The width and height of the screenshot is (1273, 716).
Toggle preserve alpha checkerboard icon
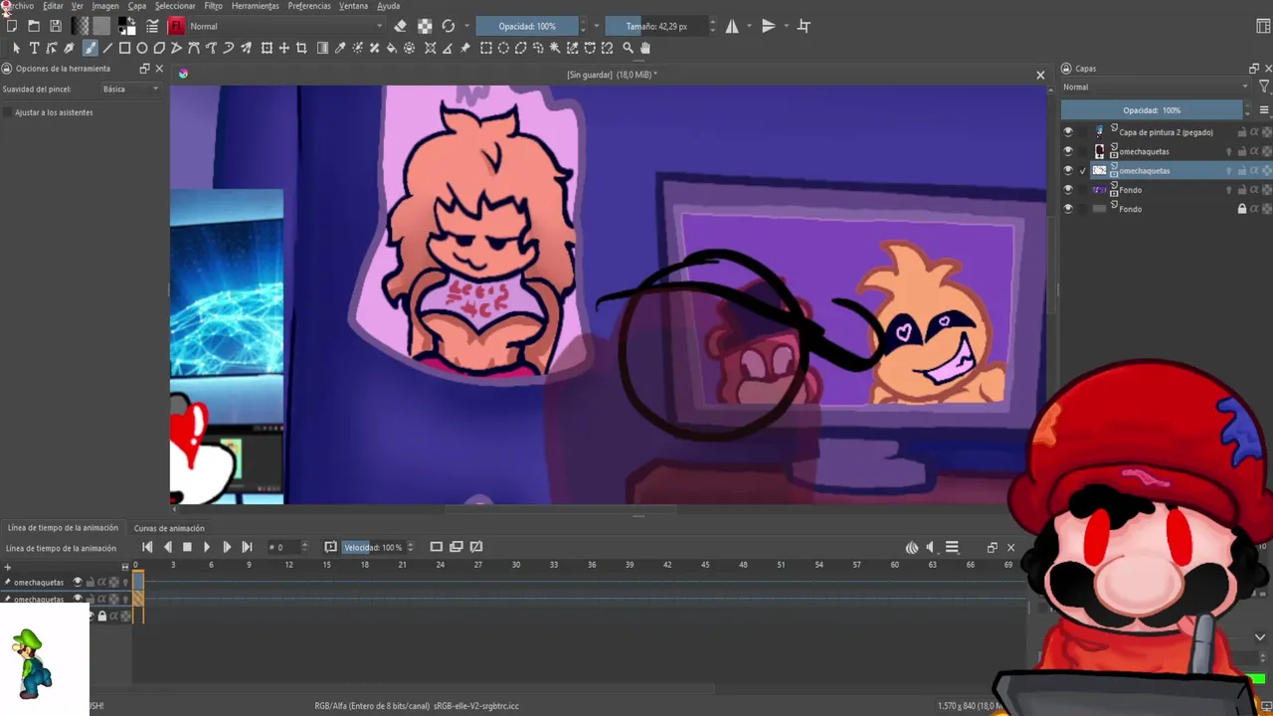425,26
